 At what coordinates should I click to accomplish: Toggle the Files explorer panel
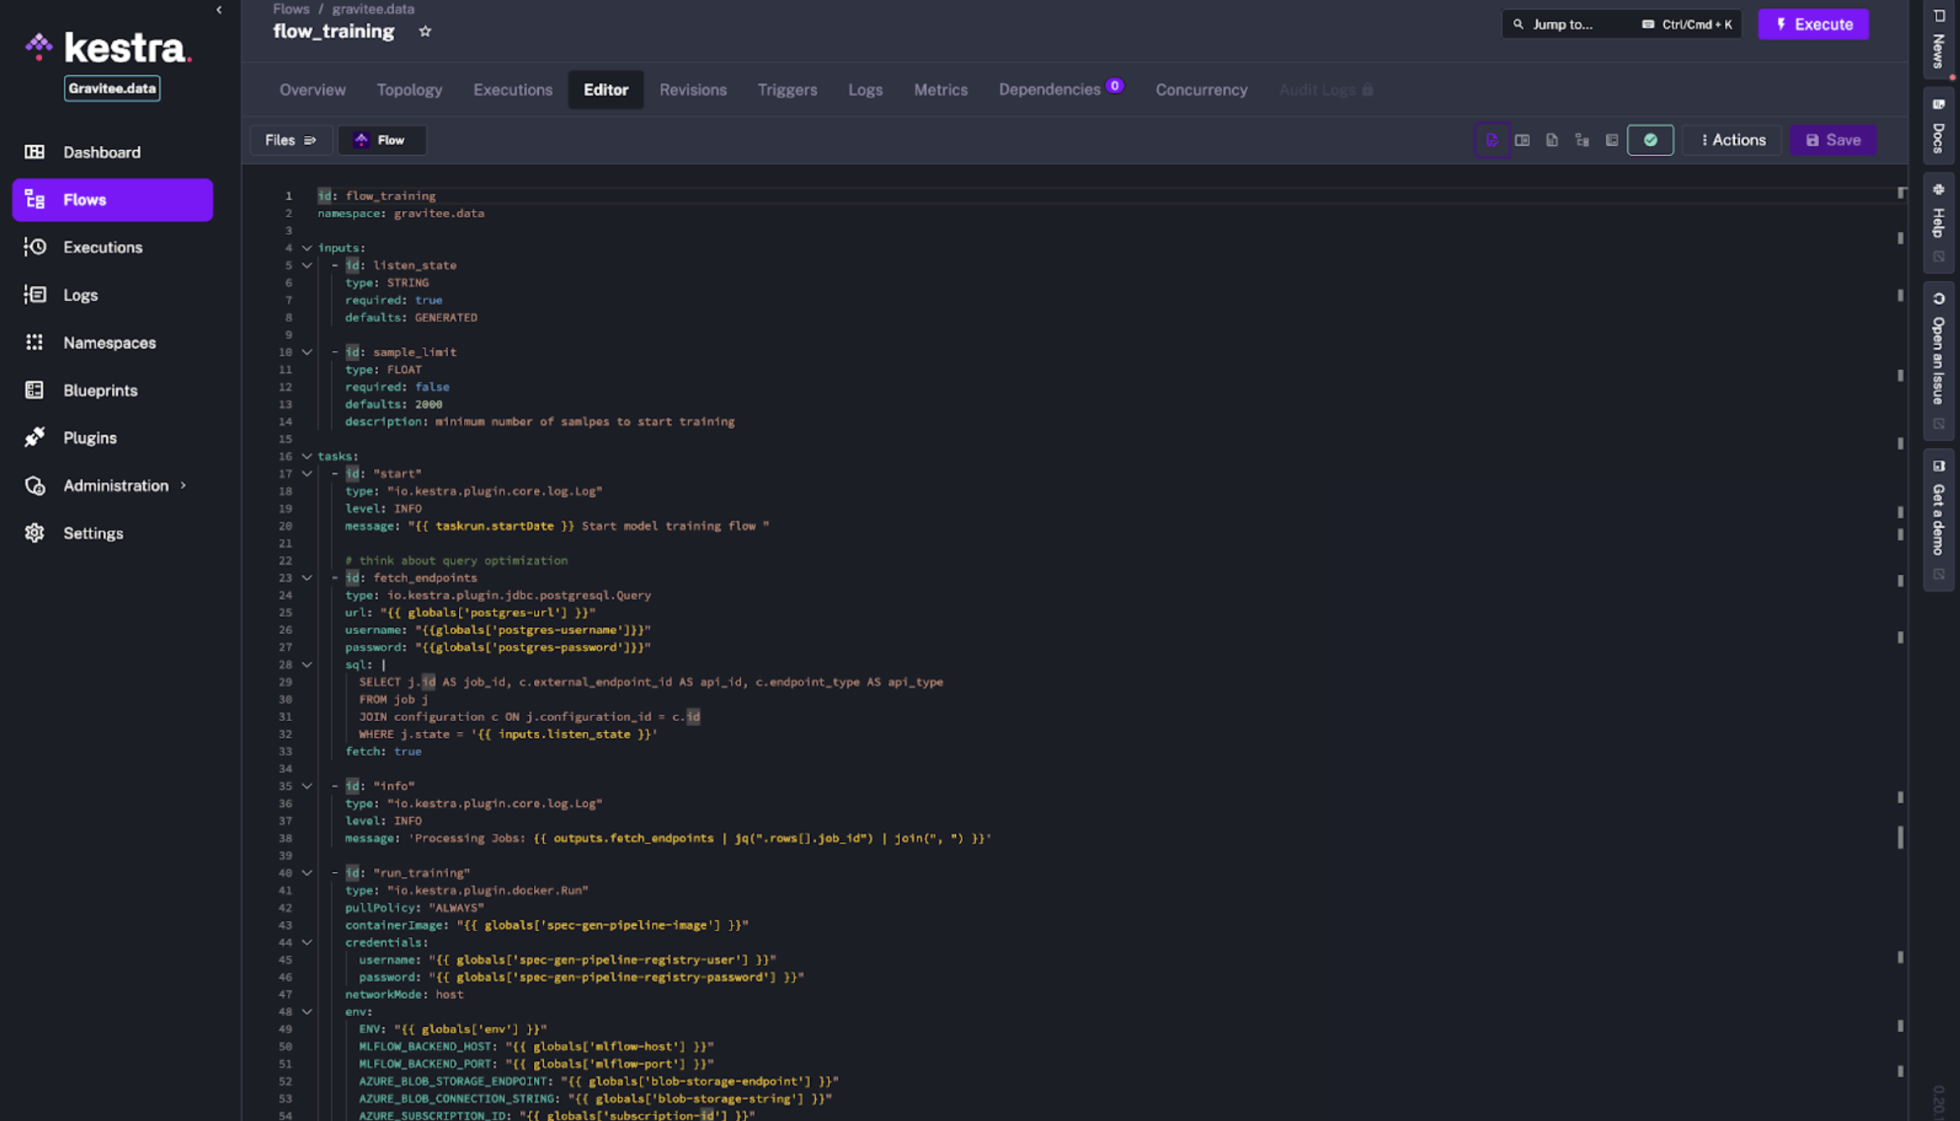tap(290, 140)
